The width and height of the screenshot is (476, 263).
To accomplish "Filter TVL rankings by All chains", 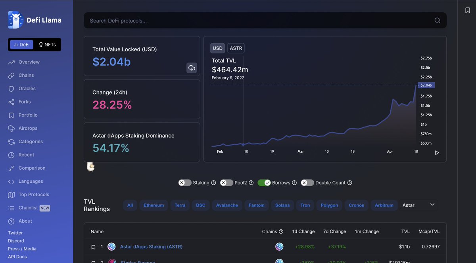I will 130,205.
